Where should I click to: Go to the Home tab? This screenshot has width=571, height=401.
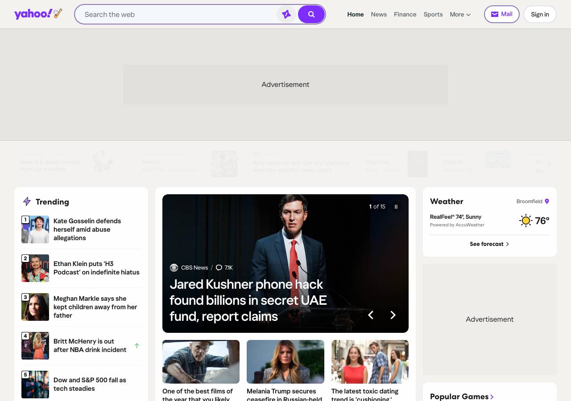tap(356, 14)
